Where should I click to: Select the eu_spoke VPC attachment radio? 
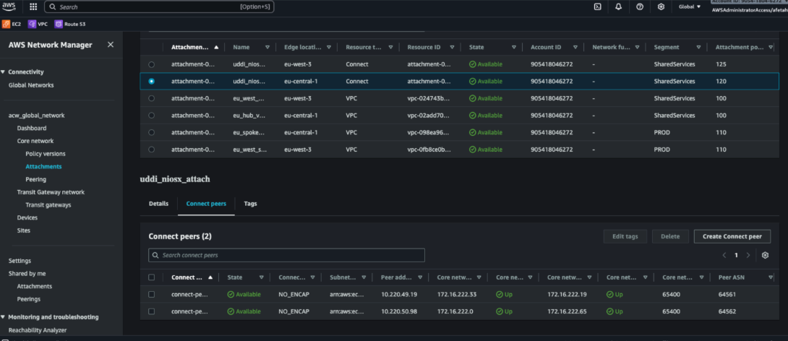tap(151, 133)
